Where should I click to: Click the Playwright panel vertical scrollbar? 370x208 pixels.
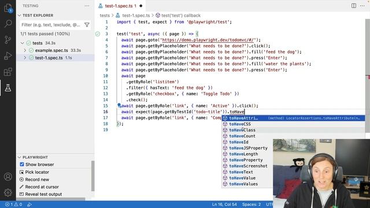click(92, 176)
